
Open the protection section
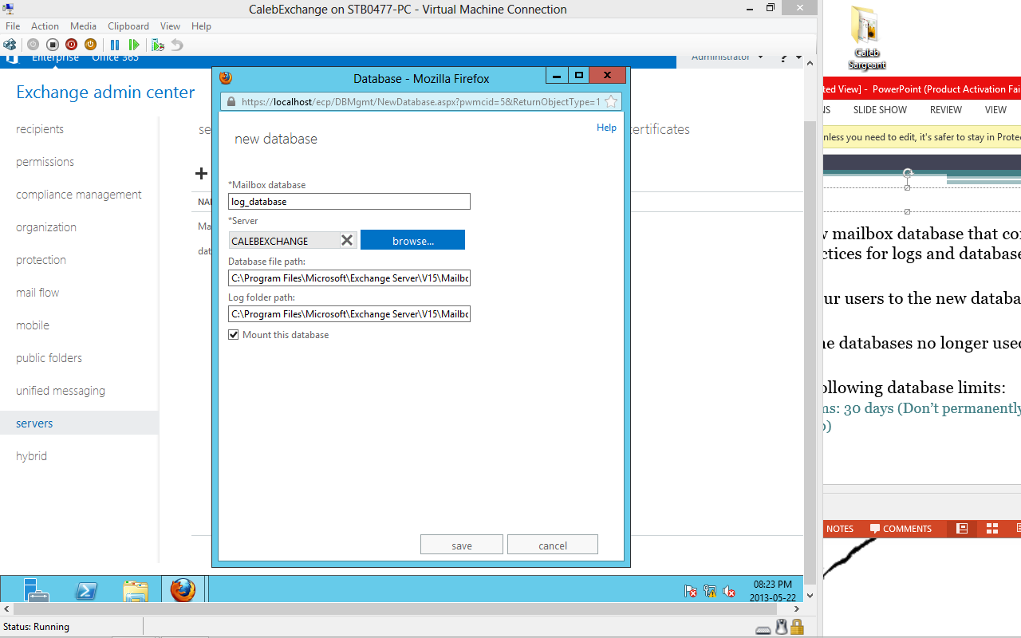pyautogui.click(x=41, y=260)
